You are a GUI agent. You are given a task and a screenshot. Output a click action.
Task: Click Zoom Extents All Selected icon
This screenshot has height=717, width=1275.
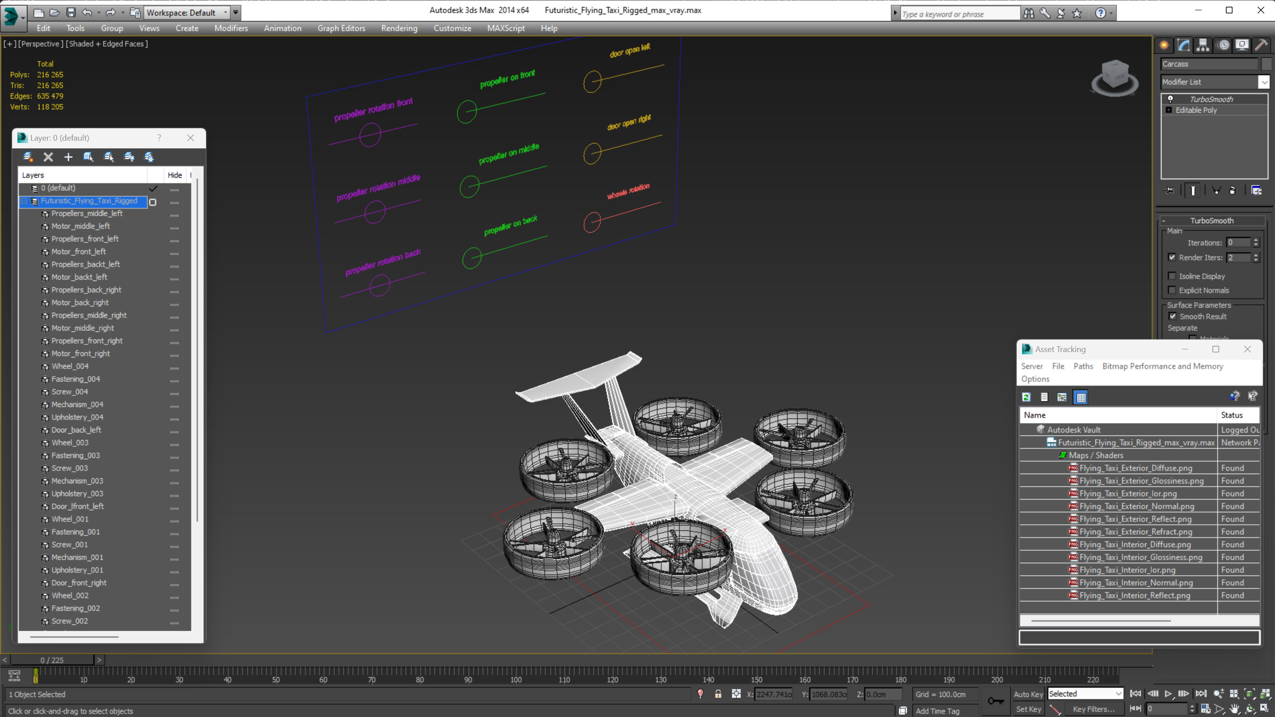[1265, 694]
